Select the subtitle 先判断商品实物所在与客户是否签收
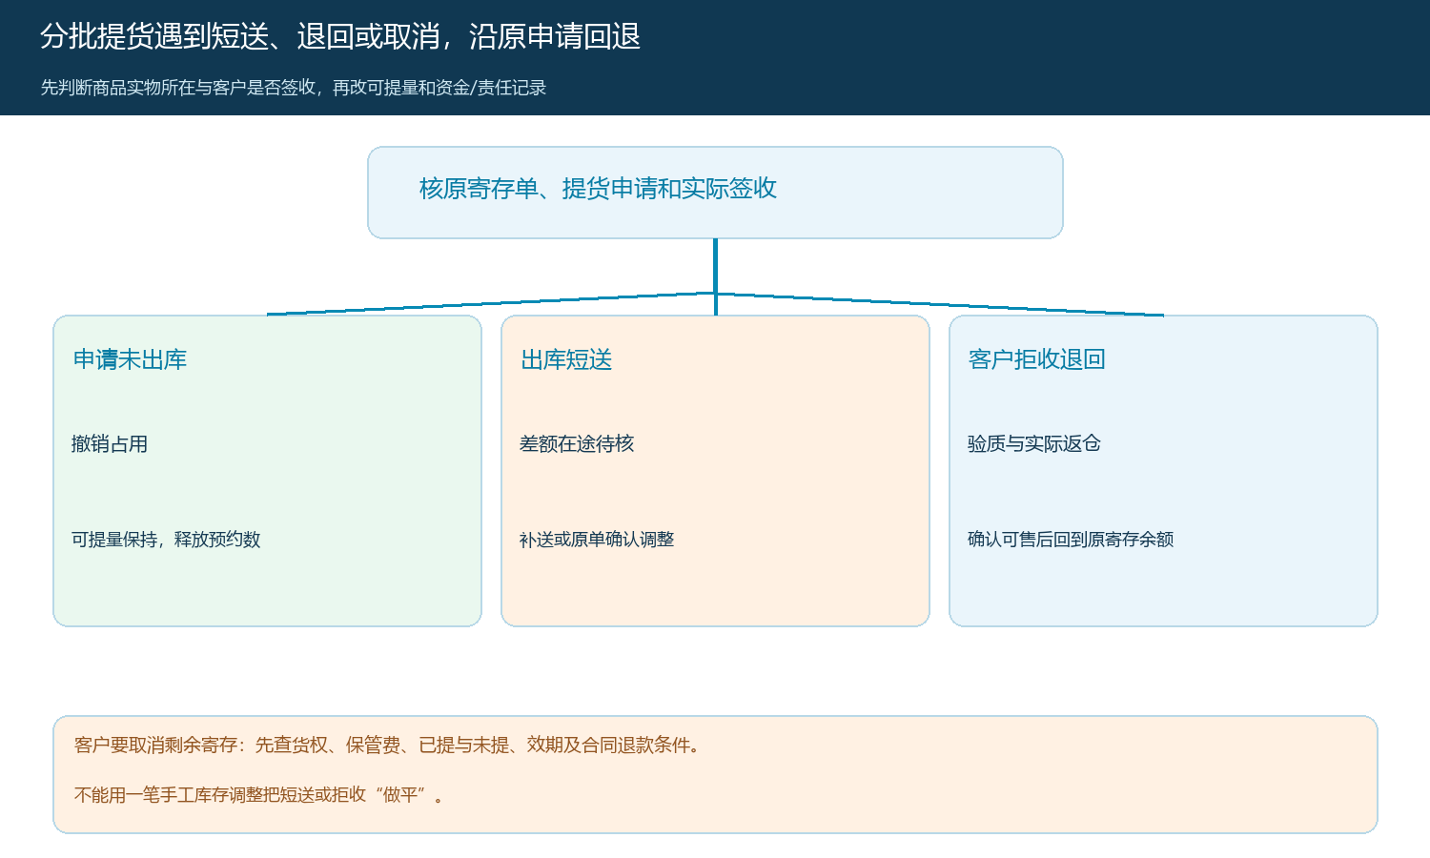The image size is (1430, 858). coord(294,88)
